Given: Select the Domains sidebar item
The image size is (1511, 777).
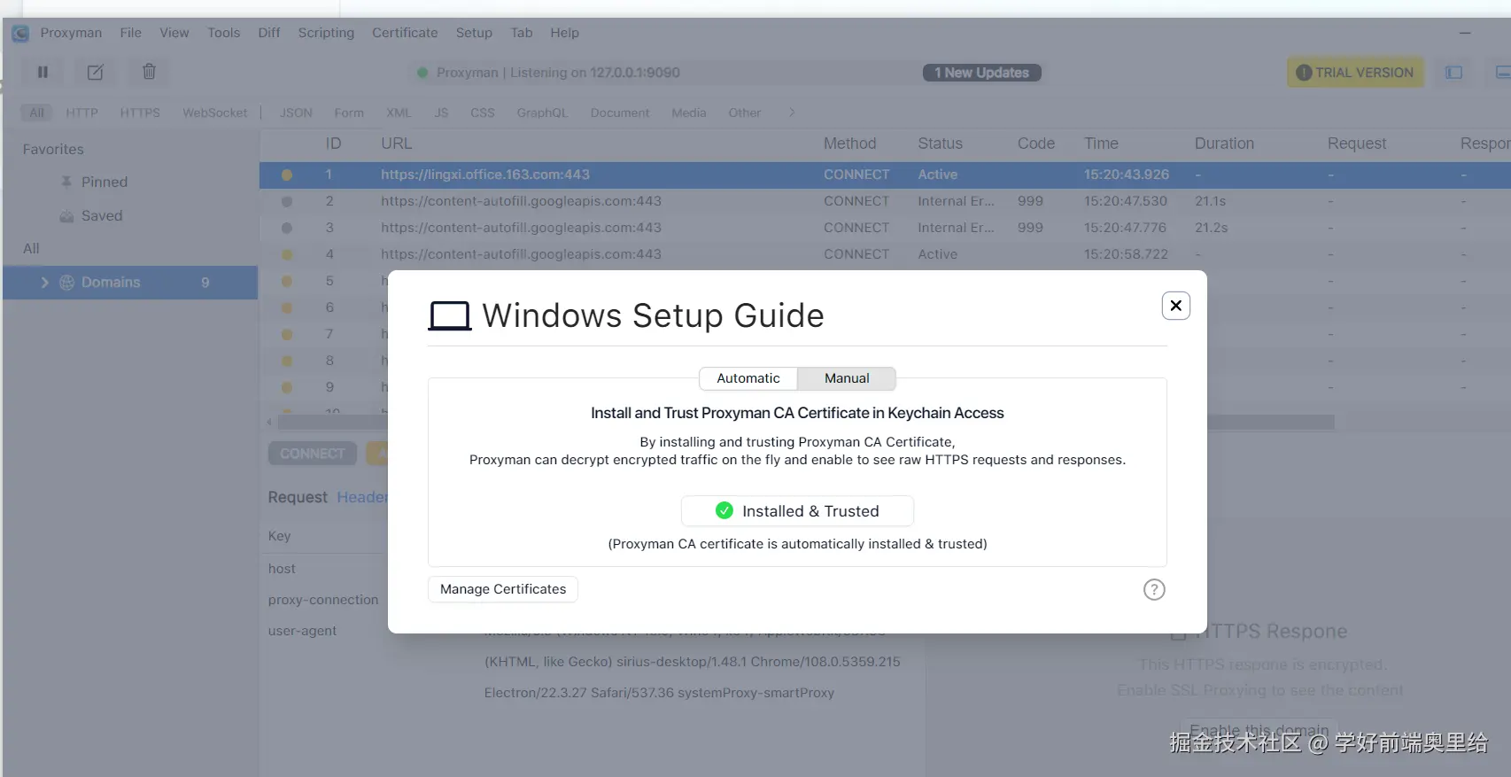Looking at the screenshot, I should tap(130, 283).
